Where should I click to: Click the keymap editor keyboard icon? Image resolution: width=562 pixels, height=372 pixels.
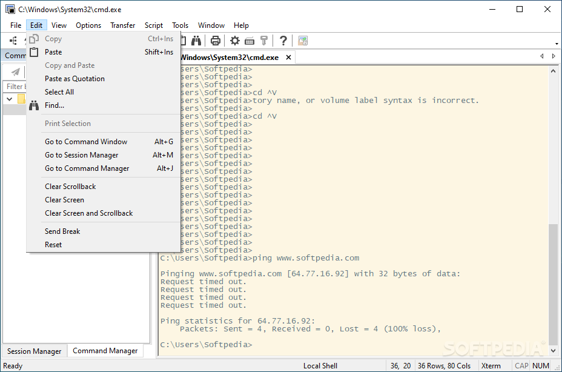click(x=250, y=41)
